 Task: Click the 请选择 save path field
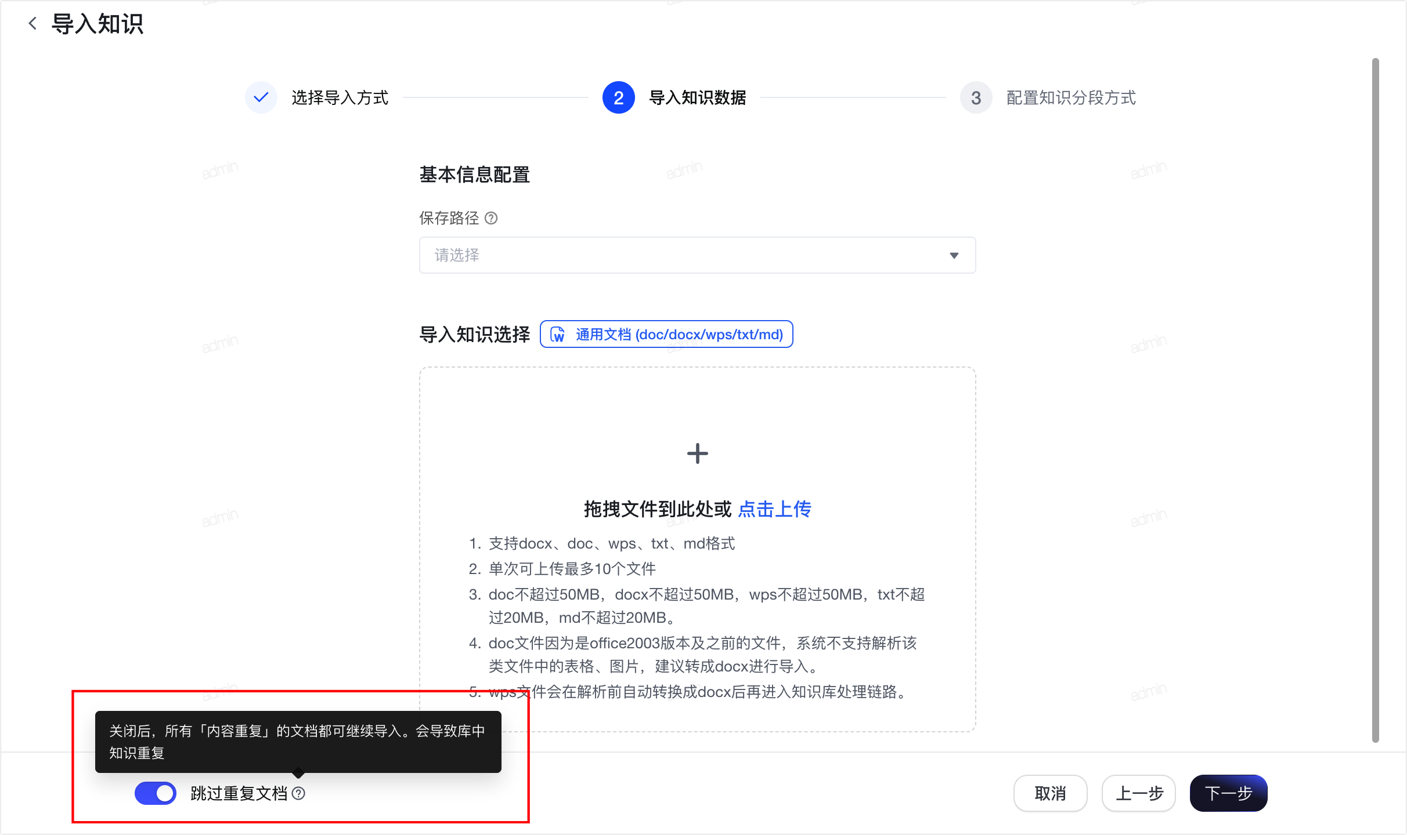[x=697, y=255]
